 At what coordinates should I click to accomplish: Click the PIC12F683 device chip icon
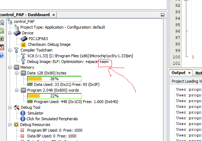pos(24,39)
